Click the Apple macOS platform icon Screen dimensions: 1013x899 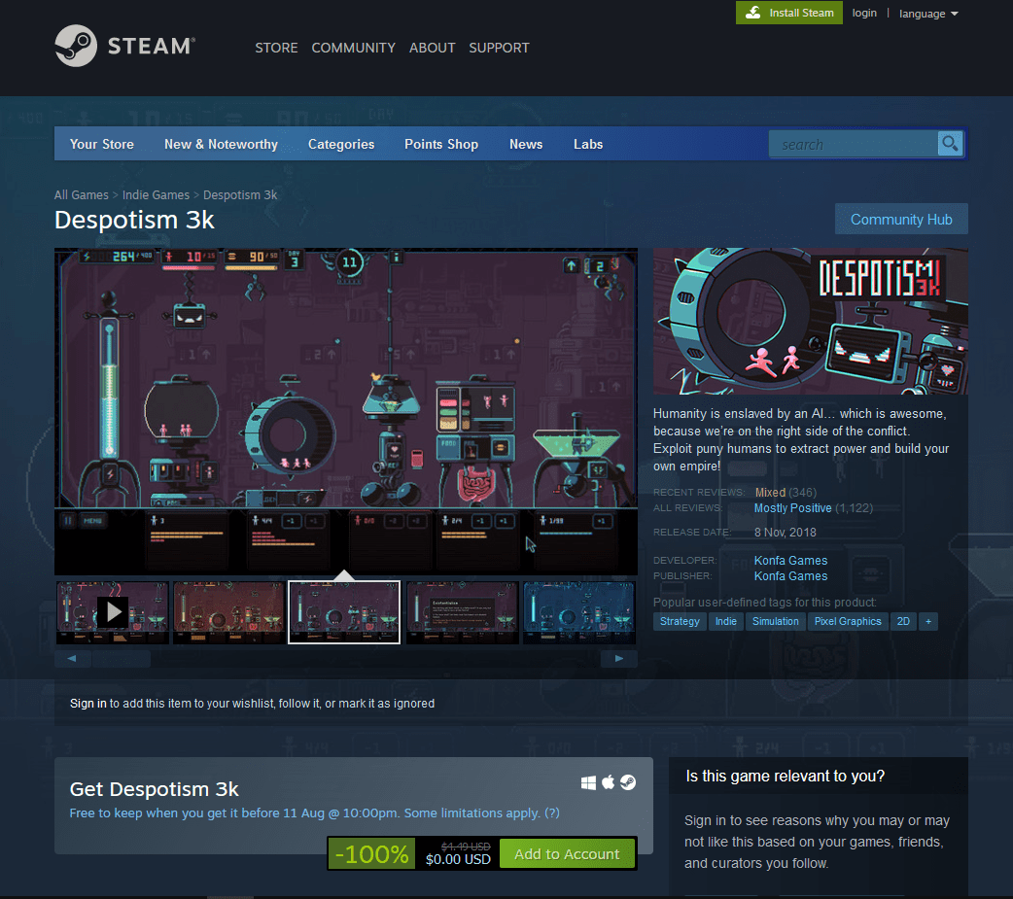[x=609, y=782]
